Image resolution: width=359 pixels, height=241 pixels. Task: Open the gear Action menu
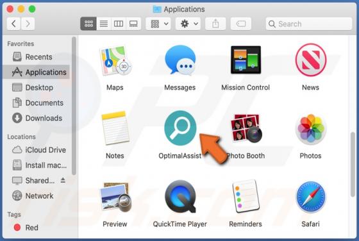click(188, 24)
